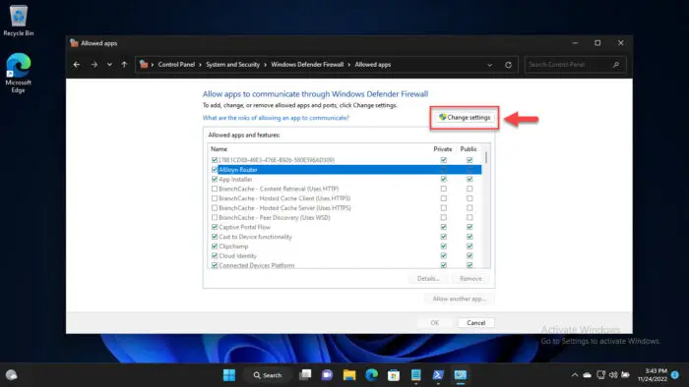689x387 pixels.
Task: Expand the address bar history dropdown
Action: coord(489,65)
